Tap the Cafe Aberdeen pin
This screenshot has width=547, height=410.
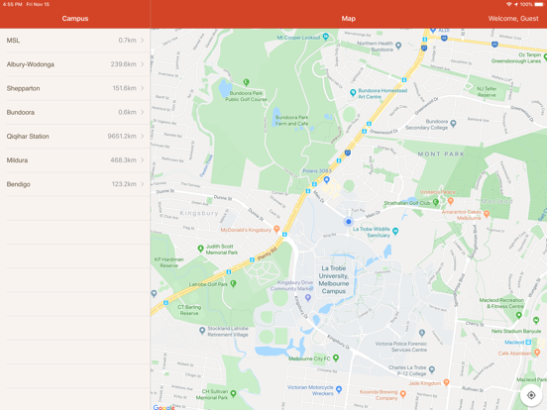(x=537, y=353)
